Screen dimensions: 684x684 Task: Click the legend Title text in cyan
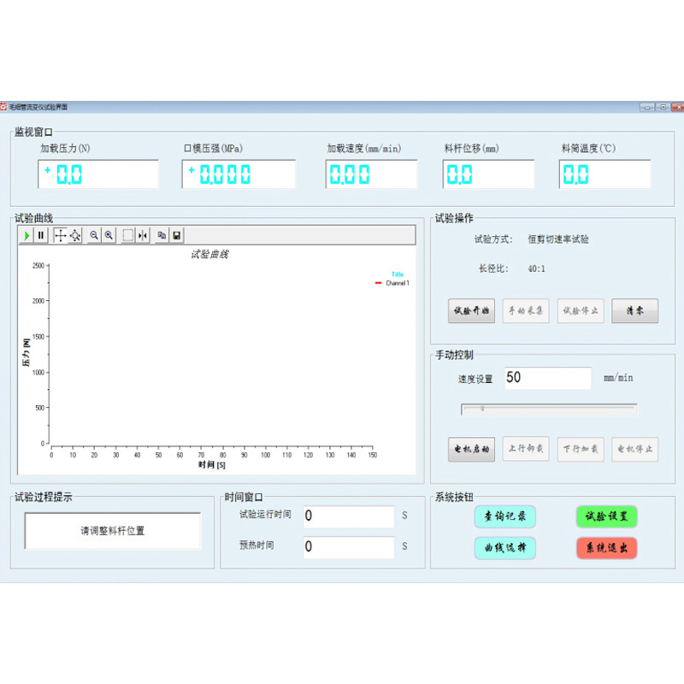(x=398, y=274)
